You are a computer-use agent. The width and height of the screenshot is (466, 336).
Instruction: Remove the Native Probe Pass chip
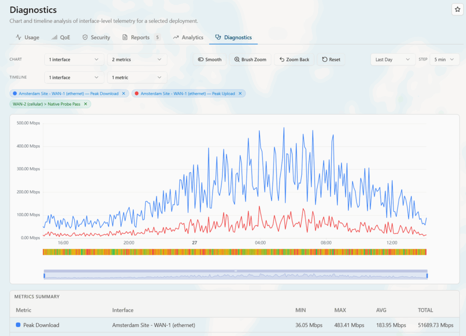coord(86,104)
